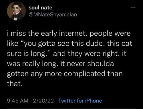Click the words "people were" in first line

[x=110, y=34]
